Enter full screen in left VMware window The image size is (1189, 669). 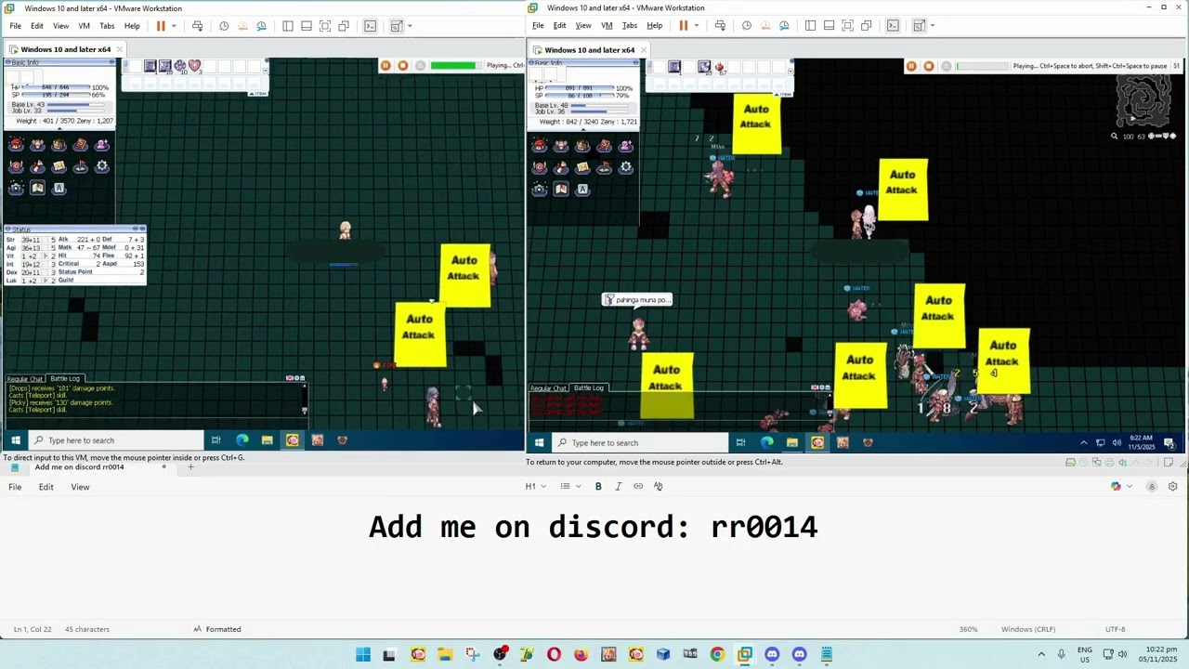[325, 26]
